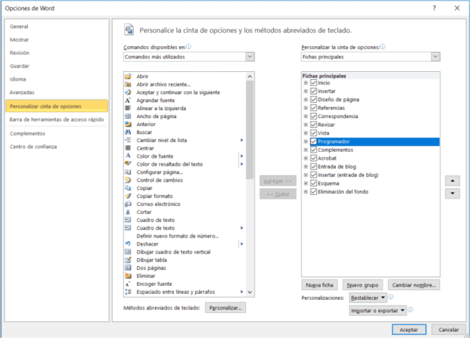Expand the Complementos tree node
Image resolution: width=470 pixels, height=338 pixels.
[x=305, y=150]
